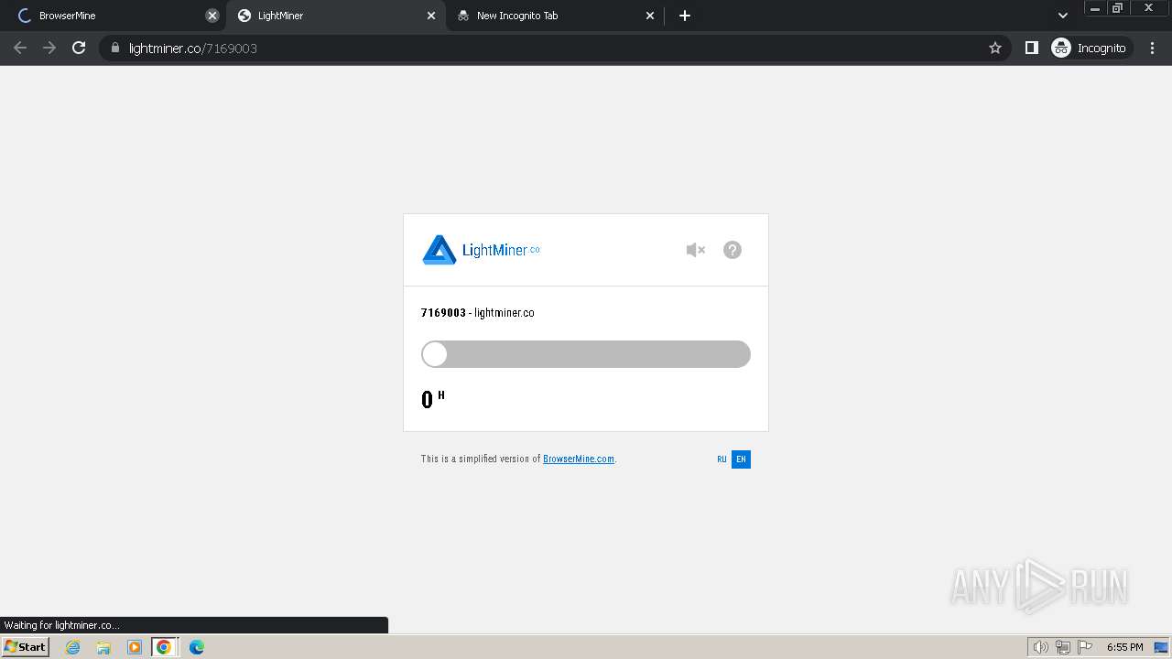1172x659 pixels.
Task: Open the help question mark icon
Action: 732,250
